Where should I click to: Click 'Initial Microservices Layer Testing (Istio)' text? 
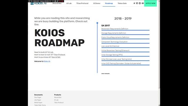click(117, 59)
